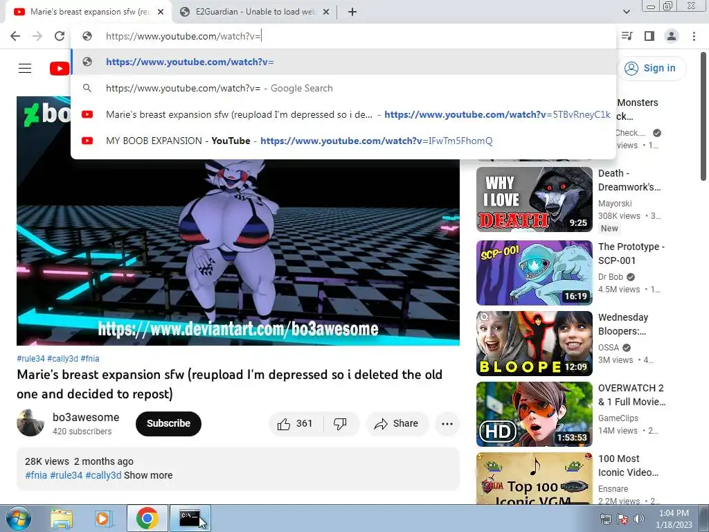Expand the tab search chevron
The width and height of the screenshot is (709, 532).
click(x=626, y=12)
